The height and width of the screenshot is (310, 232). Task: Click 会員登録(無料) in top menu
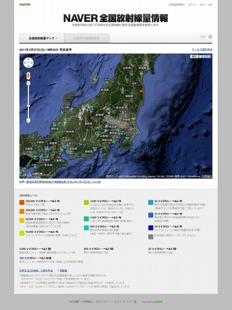tap(177, 4)
